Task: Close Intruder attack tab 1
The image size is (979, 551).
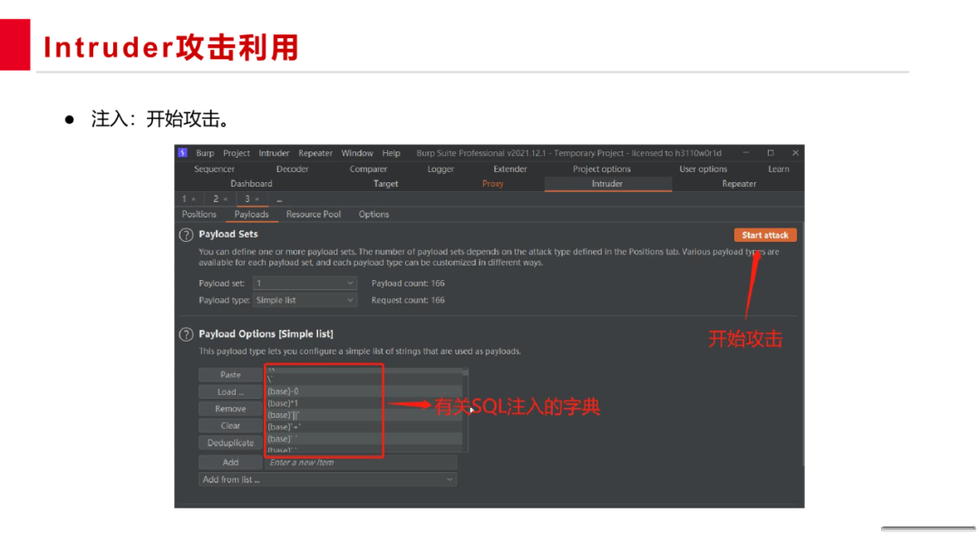Action: coord(194,199)
